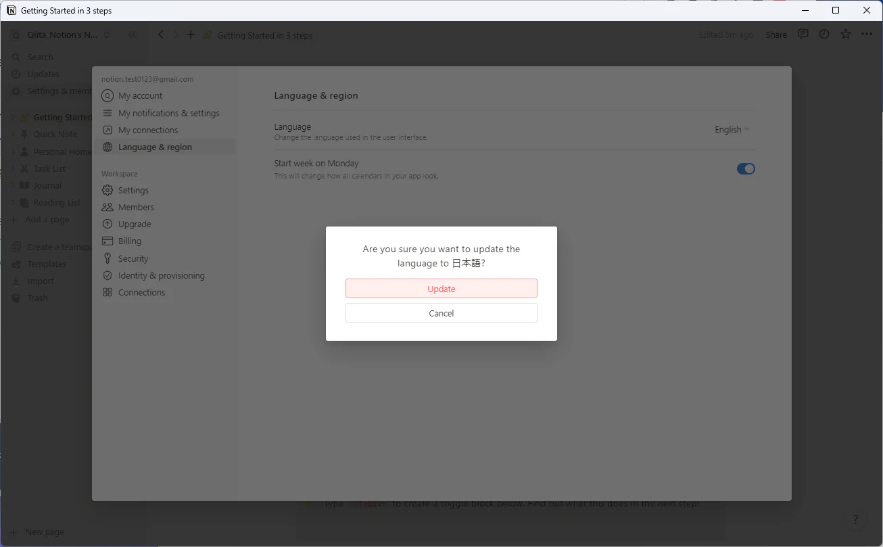Collapse sidebar with double chevron icon
The image size is (883, 547).
(132, 34)
